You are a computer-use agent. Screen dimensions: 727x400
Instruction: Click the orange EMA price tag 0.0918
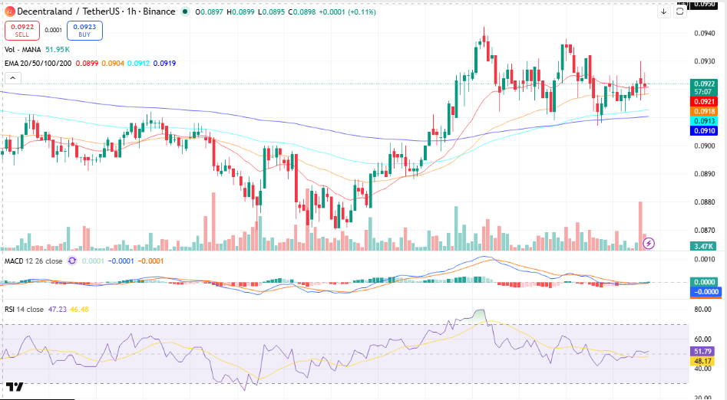[x=704, y=112]
